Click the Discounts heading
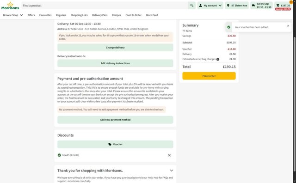Image resolution: width=296 pixels, height=183 pixels. coord(66,135)
